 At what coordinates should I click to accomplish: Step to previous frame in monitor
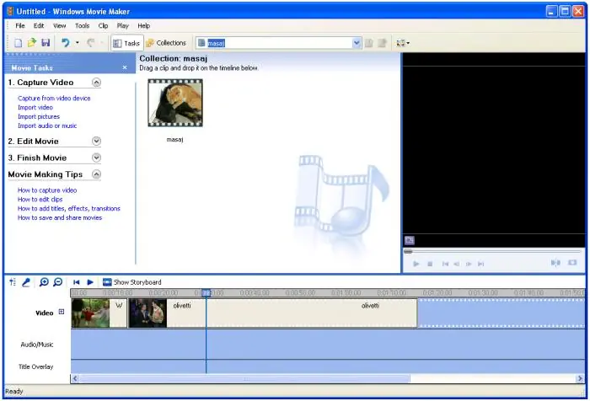[x=457, y=264]
